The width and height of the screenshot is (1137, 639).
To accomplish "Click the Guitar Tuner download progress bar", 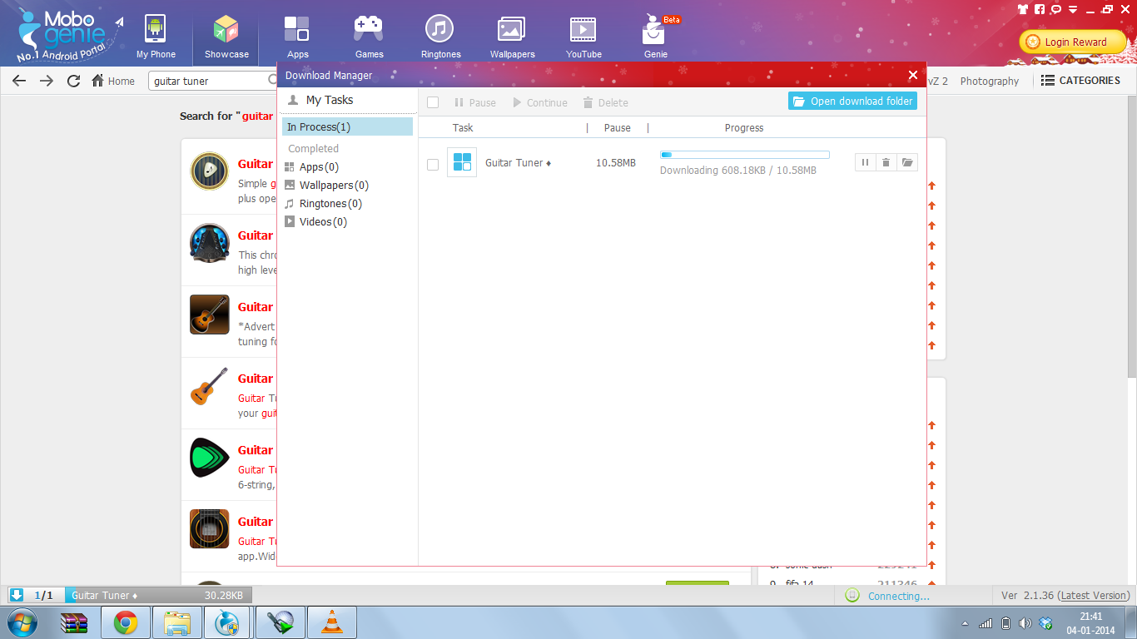I will pyautogui.click(x=744, y=155).
